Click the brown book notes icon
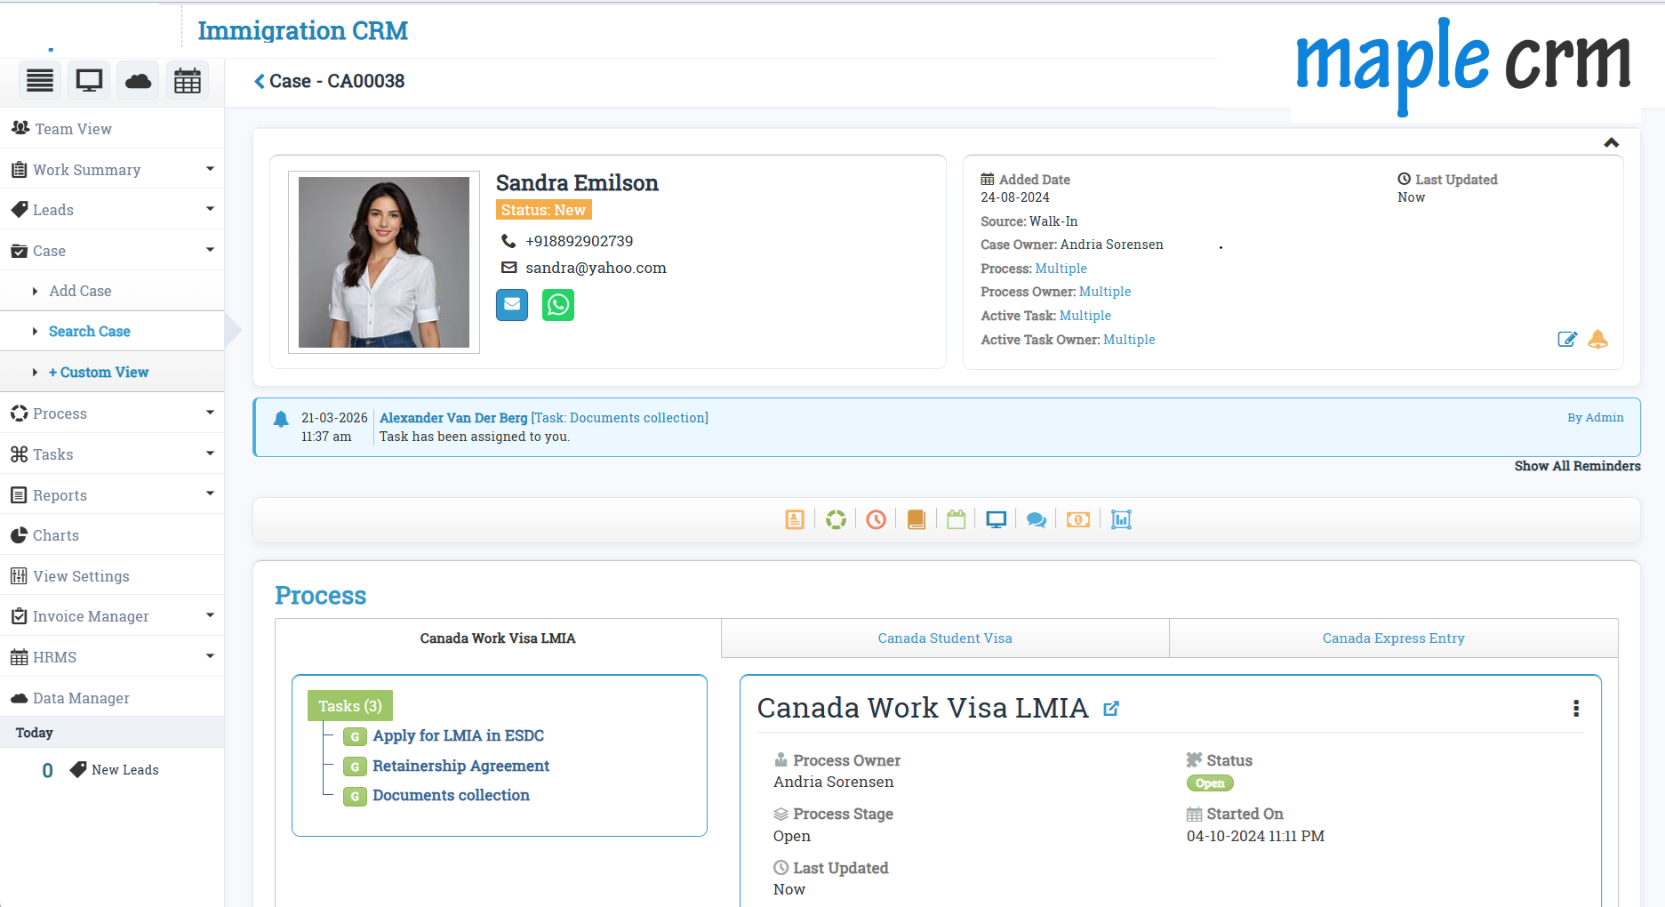The image size is (1665, 907). coord(917,519)
